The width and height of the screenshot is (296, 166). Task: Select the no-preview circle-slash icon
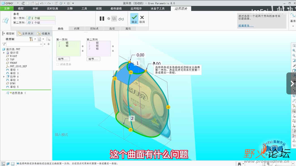(109, 19)
